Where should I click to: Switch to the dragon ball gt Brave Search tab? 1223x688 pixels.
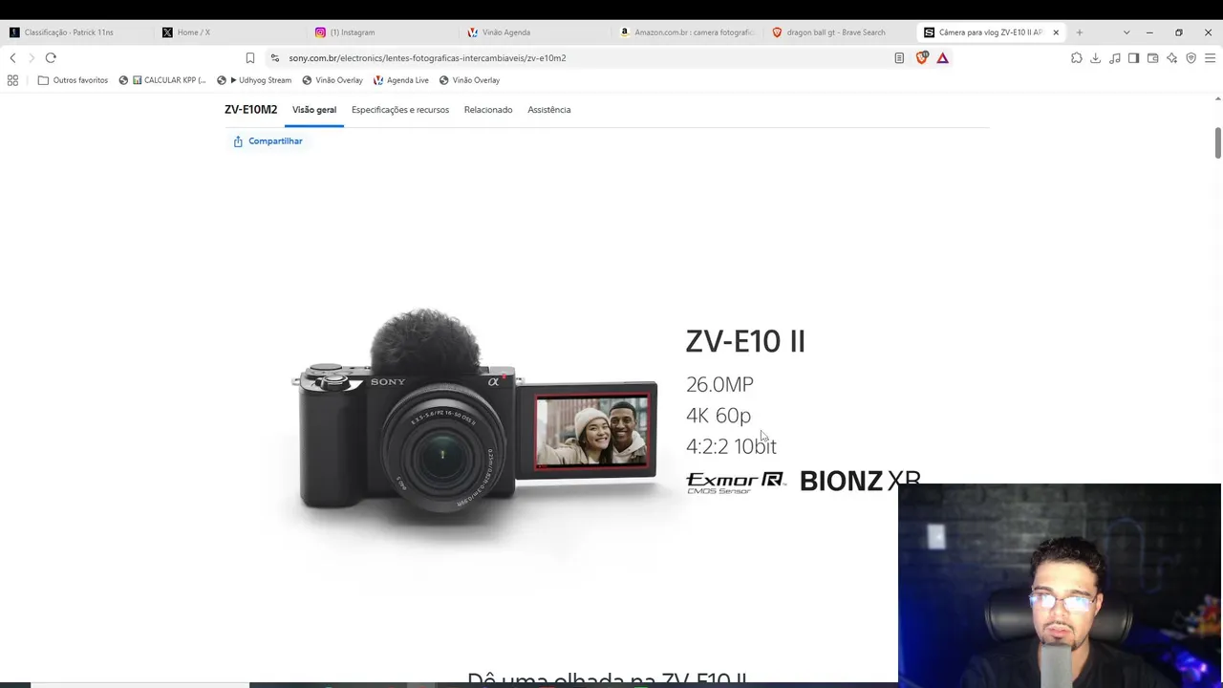841,32
